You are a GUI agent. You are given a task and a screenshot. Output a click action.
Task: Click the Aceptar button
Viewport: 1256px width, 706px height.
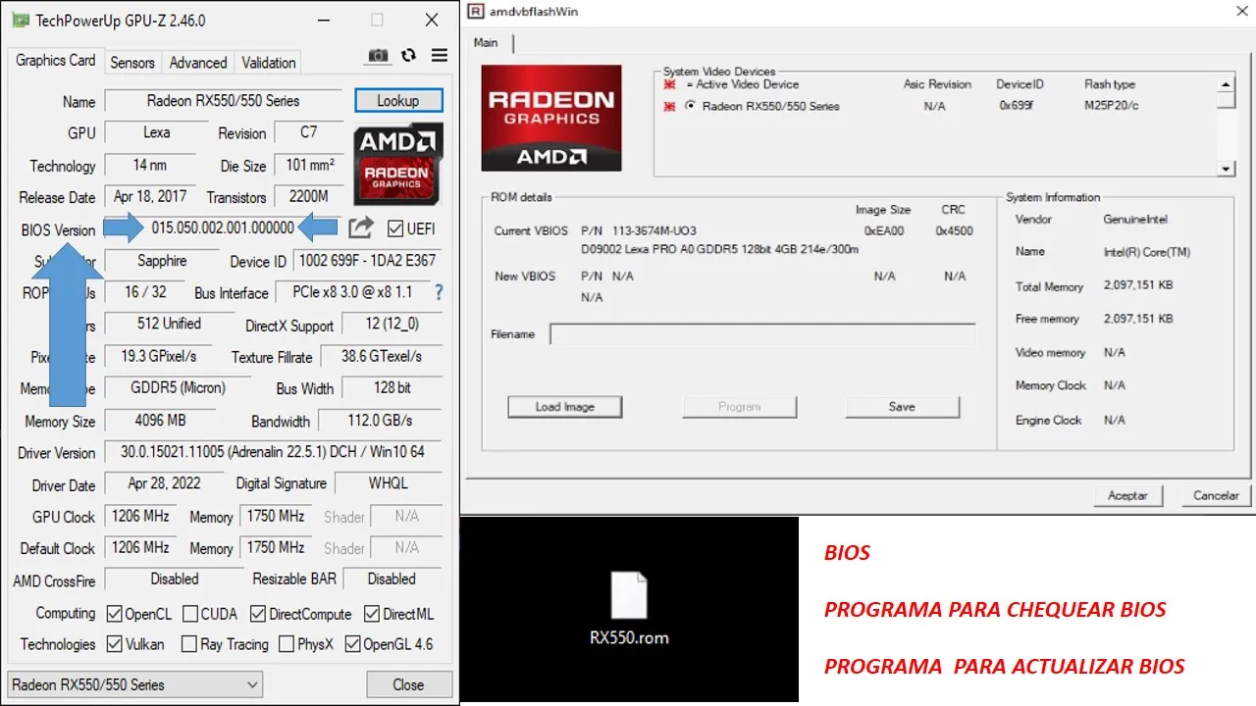[x=1127, y=495]
